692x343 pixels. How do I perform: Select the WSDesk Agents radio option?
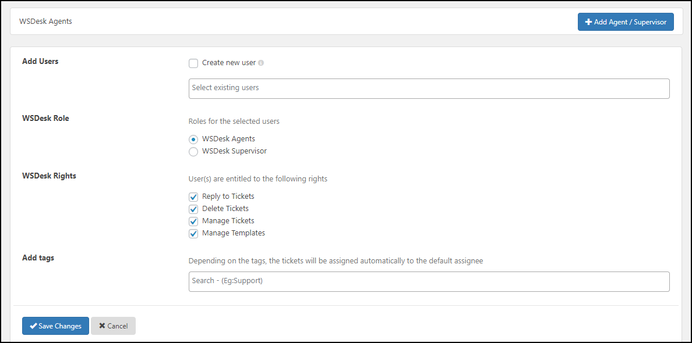point(193,140)
